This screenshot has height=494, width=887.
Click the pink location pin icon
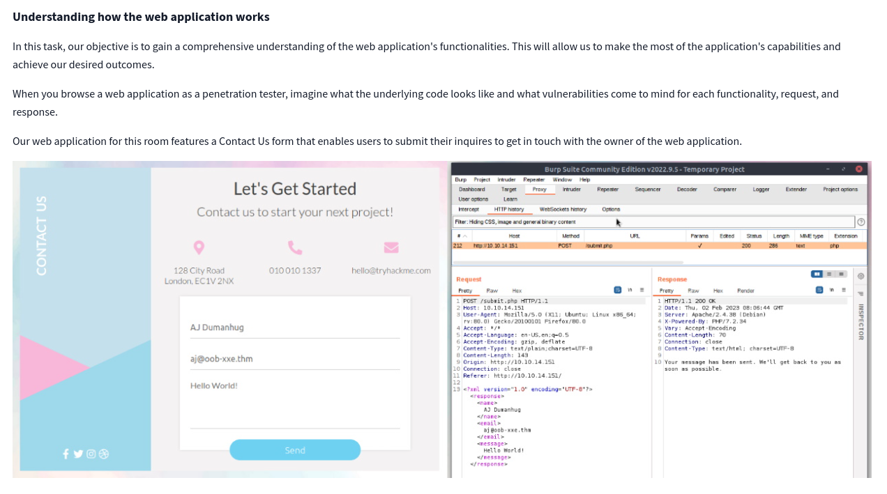coord(199,247)
